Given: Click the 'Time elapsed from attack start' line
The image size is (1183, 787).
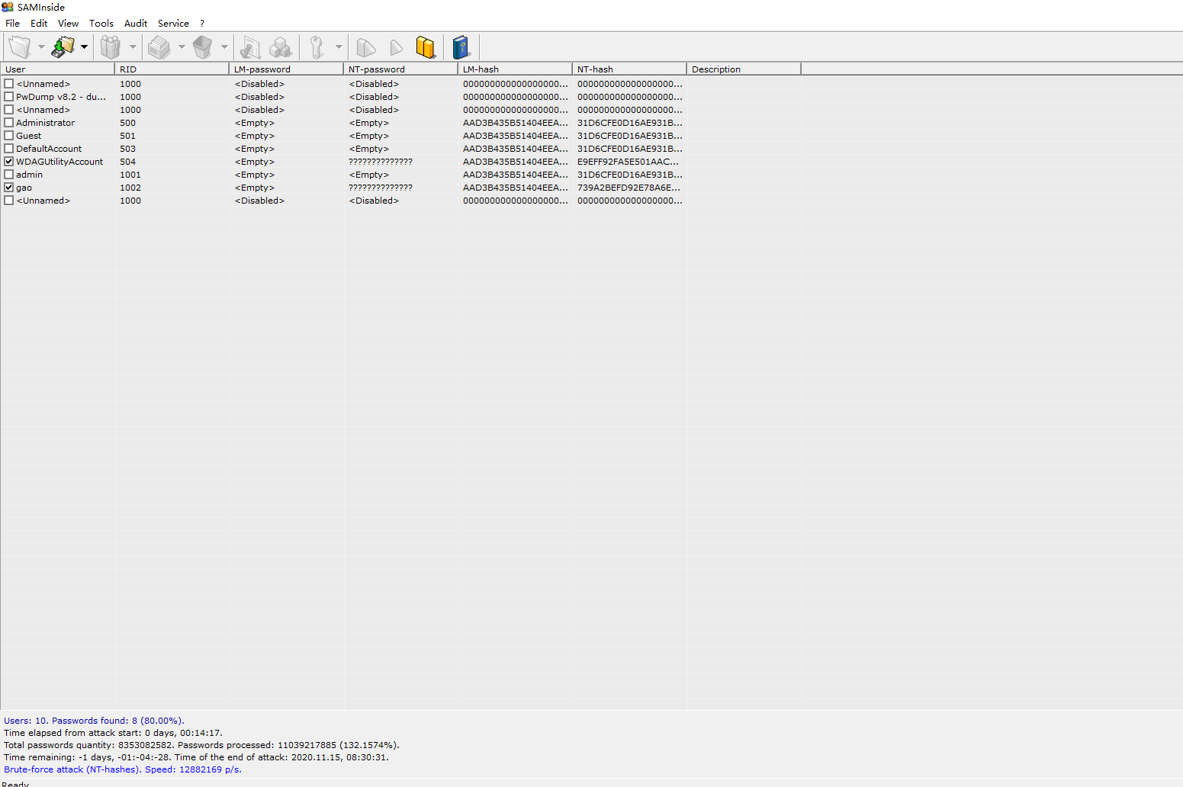Looking at the screenshot, I should point(113,733).
